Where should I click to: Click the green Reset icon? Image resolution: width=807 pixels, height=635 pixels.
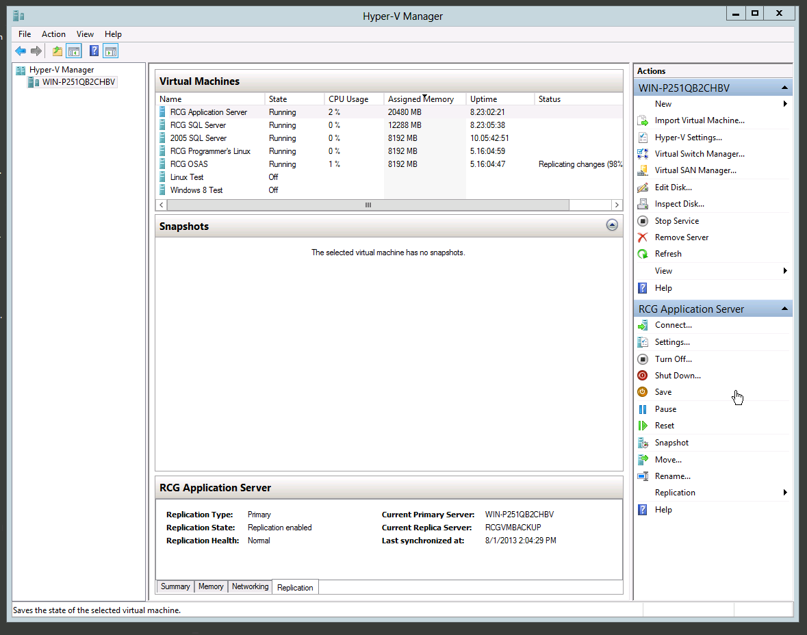pos(643,426)
